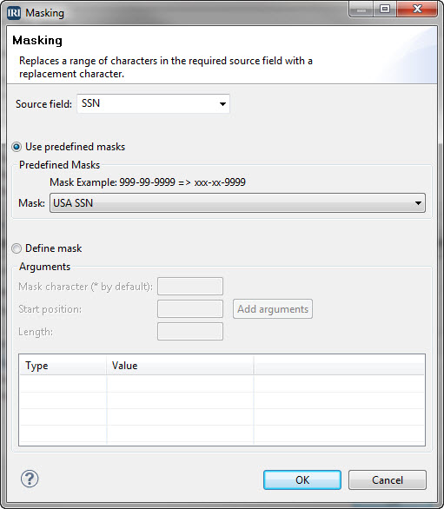
Task: Click the arrow of the Mask combo box
Action: (x=418, y=203)
